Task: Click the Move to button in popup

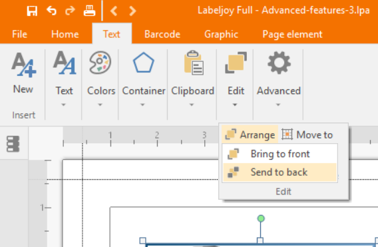Action: [307, 134]
